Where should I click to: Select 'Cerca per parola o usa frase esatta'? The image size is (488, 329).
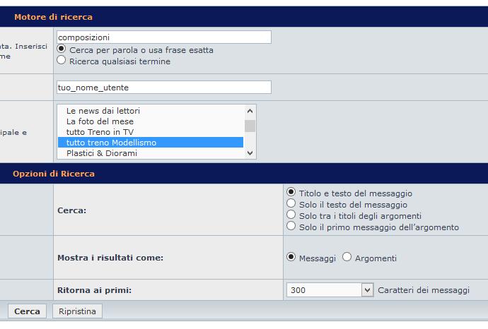pyautogui.click(x=62, y=50)
